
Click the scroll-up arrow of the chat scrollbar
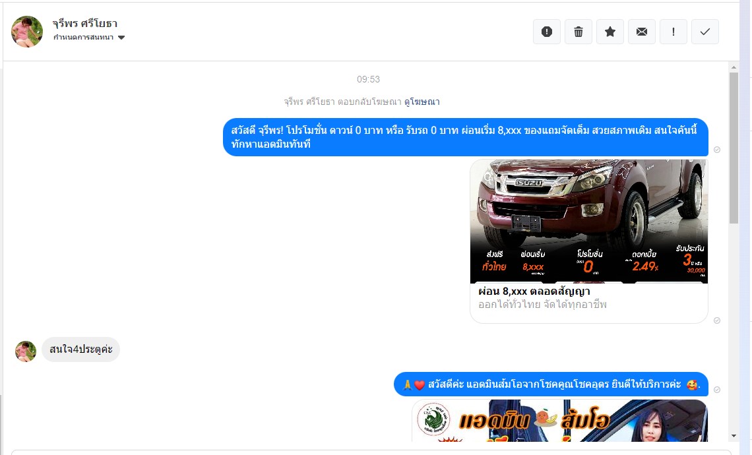pyautogui.click(x=734, y=67)
